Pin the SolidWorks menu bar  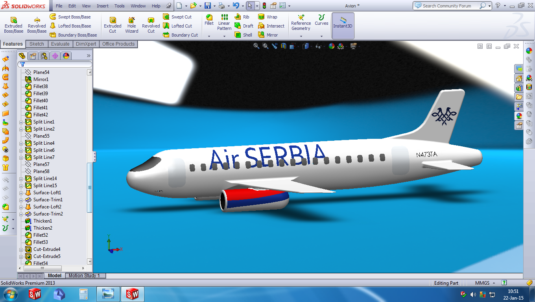pos(169,6)
